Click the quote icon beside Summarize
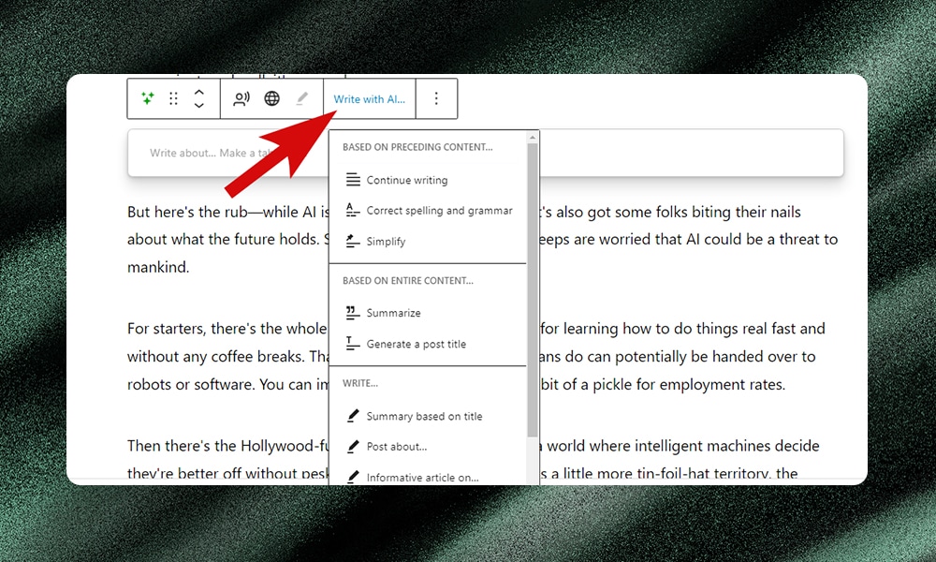Viewport: 936px width, 562px height. (x=352, y=312)
